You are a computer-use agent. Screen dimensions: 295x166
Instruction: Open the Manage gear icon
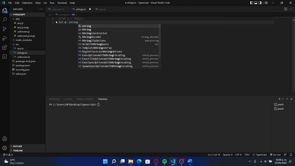pos(5,148)
